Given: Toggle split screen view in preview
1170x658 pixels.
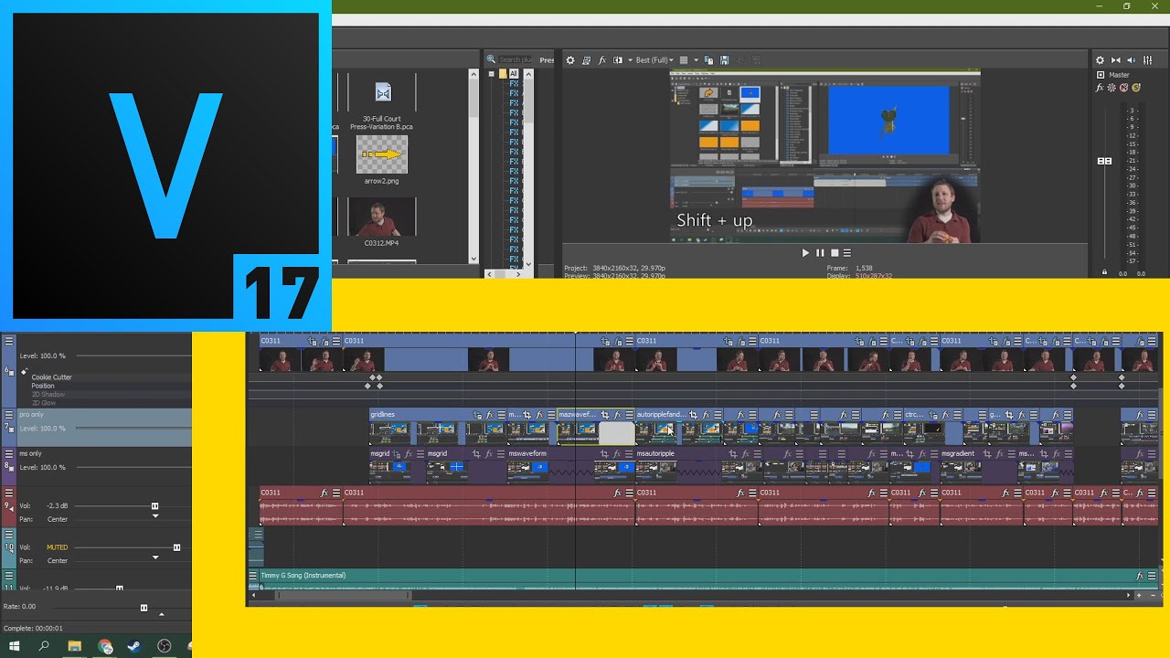Looking at the screenshot, I should point(618,60).
